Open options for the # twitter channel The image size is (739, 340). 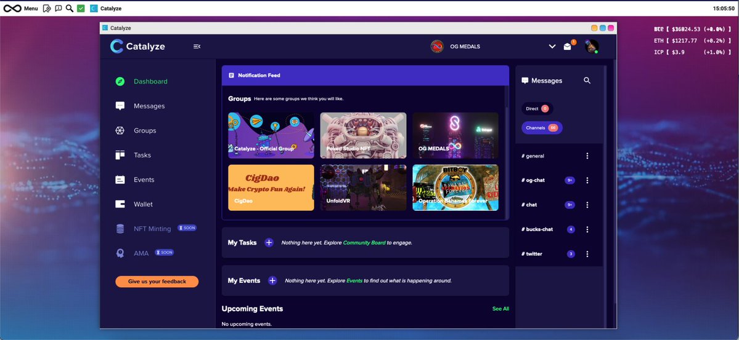[x=587, y=254]
